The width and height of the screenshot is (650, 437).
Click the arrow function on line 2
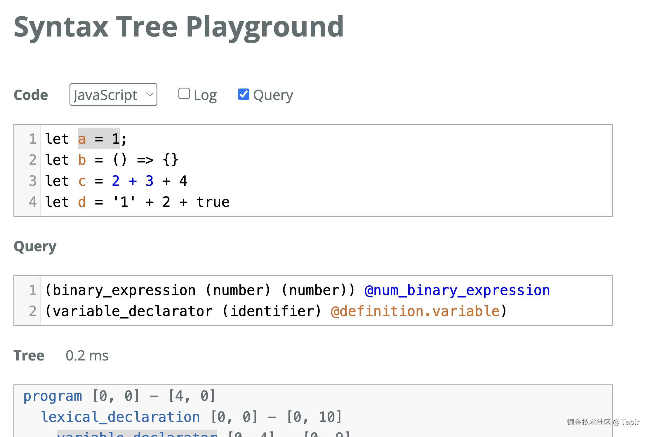tap(145, 160)
